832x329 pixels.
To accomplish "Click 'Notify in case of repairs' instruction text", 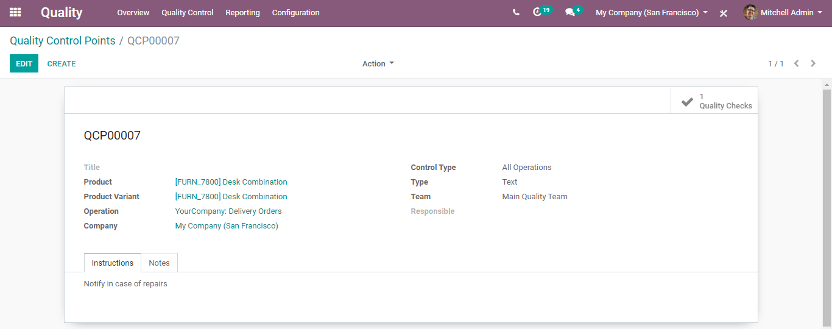I will coord(125,283).
